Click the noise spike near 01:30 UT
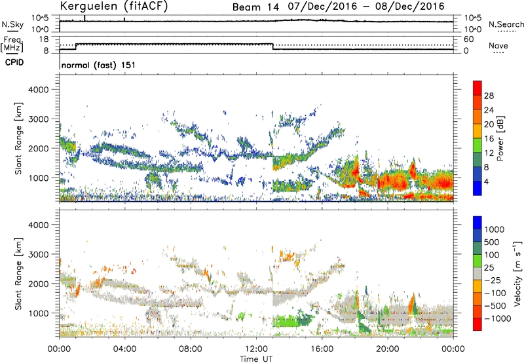 84,18
